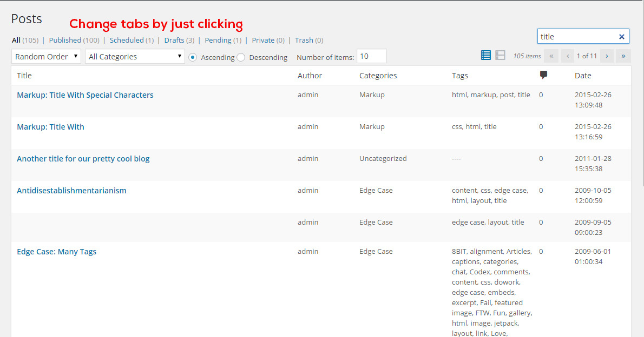Open 'Edge Case: Many Tags' post
This screenshot has height=337, width=644.
[56, 252]
